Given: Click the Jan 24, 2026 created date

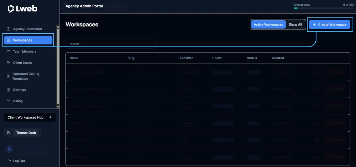Looking at the screenshot, I should tap(282, 106).
